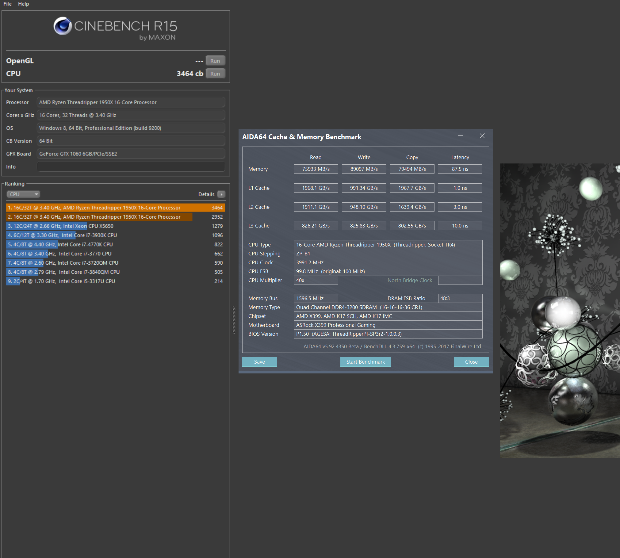Select the Intel Core i7-3720QM ranking row
This screenshot has height=558, width=620.
[x=116, y=263]
